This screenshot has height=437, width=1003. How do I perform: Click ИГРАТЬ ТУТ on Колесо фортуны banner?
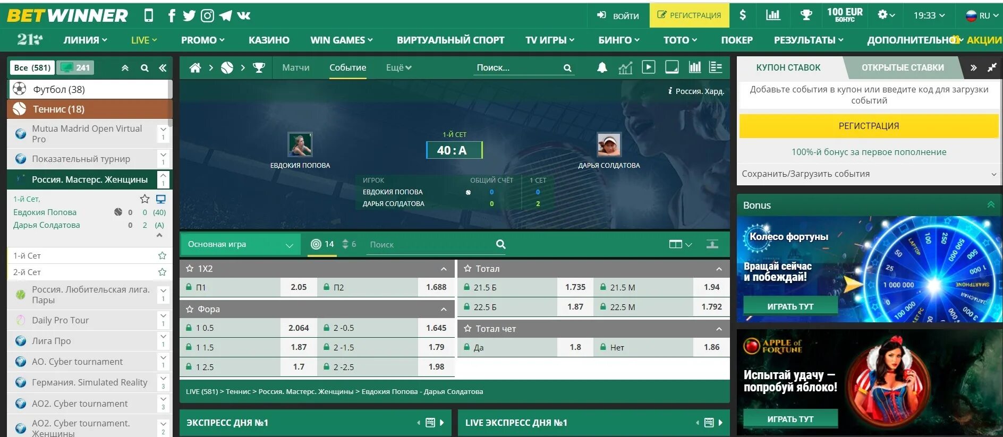point(790,306)
